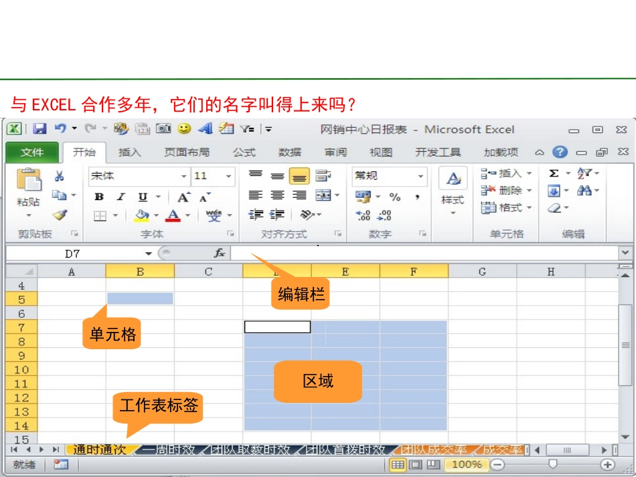Click Decrease Decimal icon
Viewport: 636px width, 477px height.
point(384,215)
